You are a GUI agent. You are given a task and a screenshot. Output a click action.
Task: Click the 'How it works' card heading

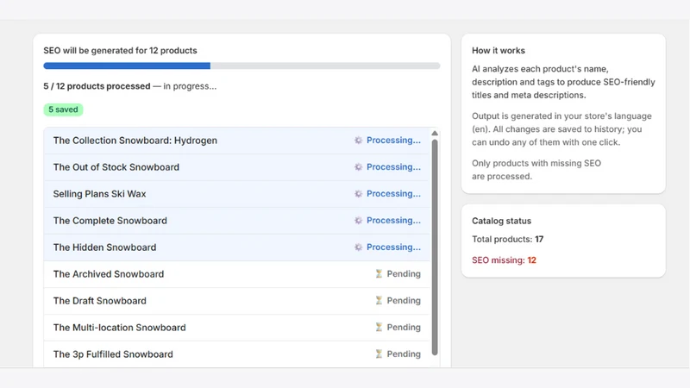(499, 51)
